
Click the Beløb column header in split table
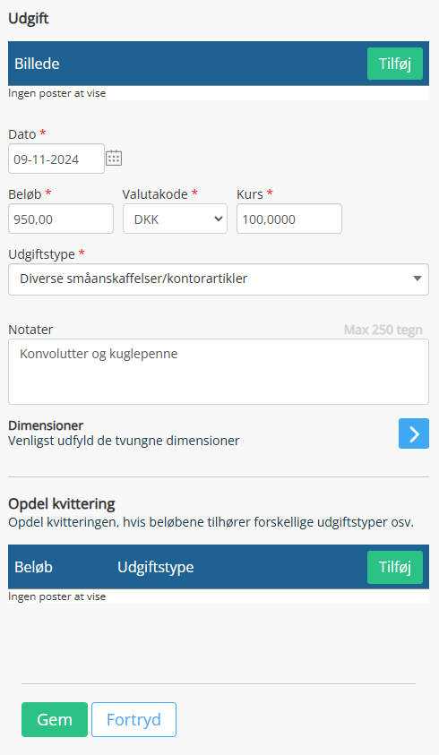(33, 567)
